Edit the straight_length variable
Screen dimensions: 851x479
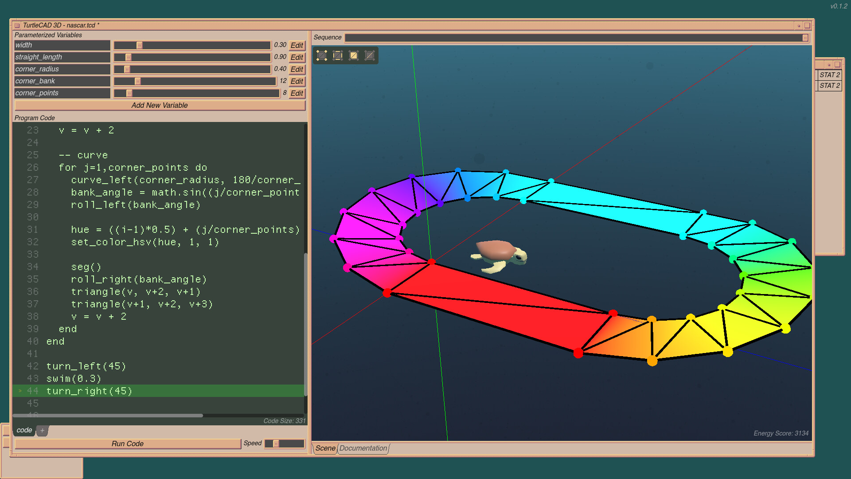297,57
